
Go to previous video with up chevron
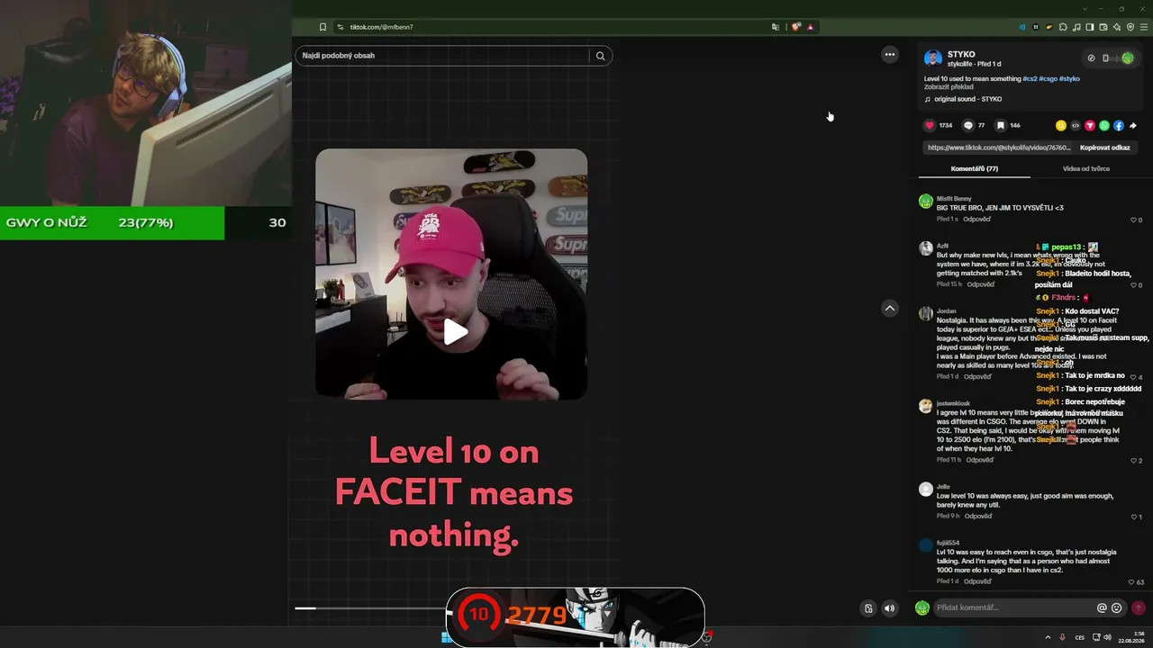(890, 308)
